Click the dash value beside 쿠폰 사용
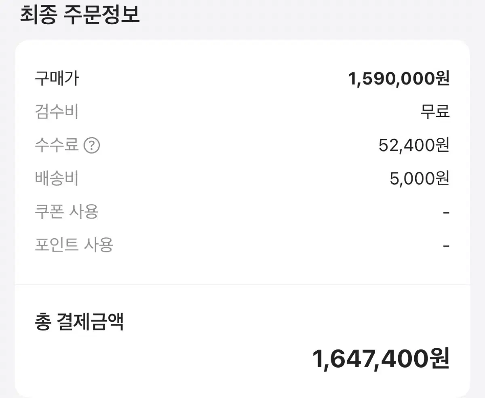The image size is (485, 398). [446, 212]
